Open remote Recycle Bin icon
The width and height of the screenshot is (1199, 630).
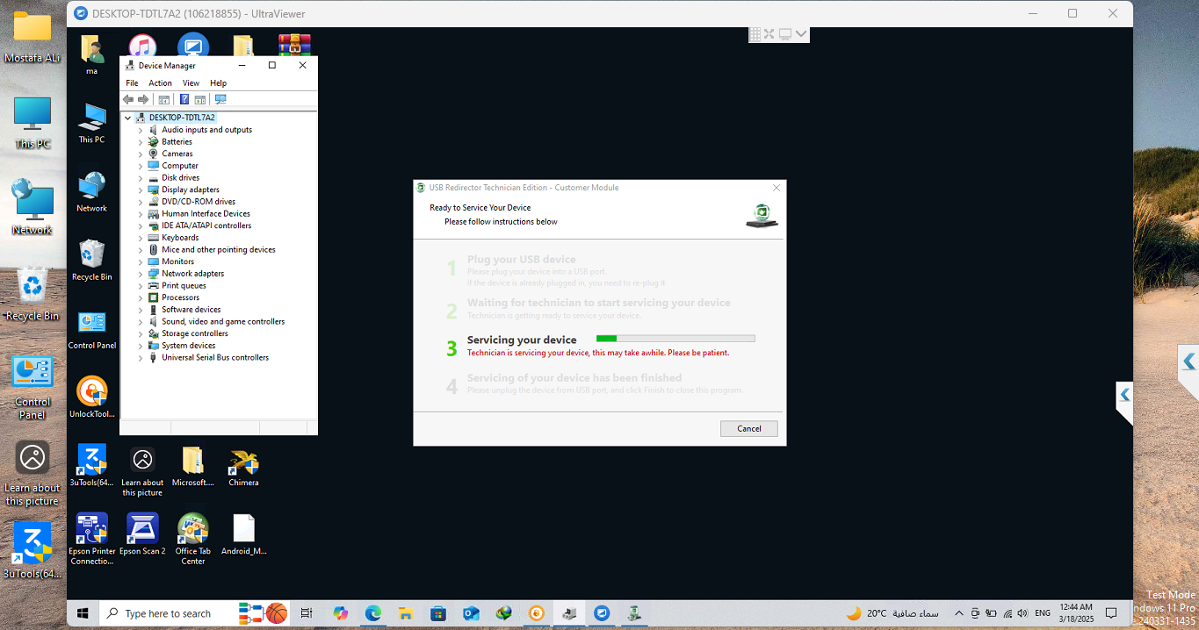[x=92, y=261]
